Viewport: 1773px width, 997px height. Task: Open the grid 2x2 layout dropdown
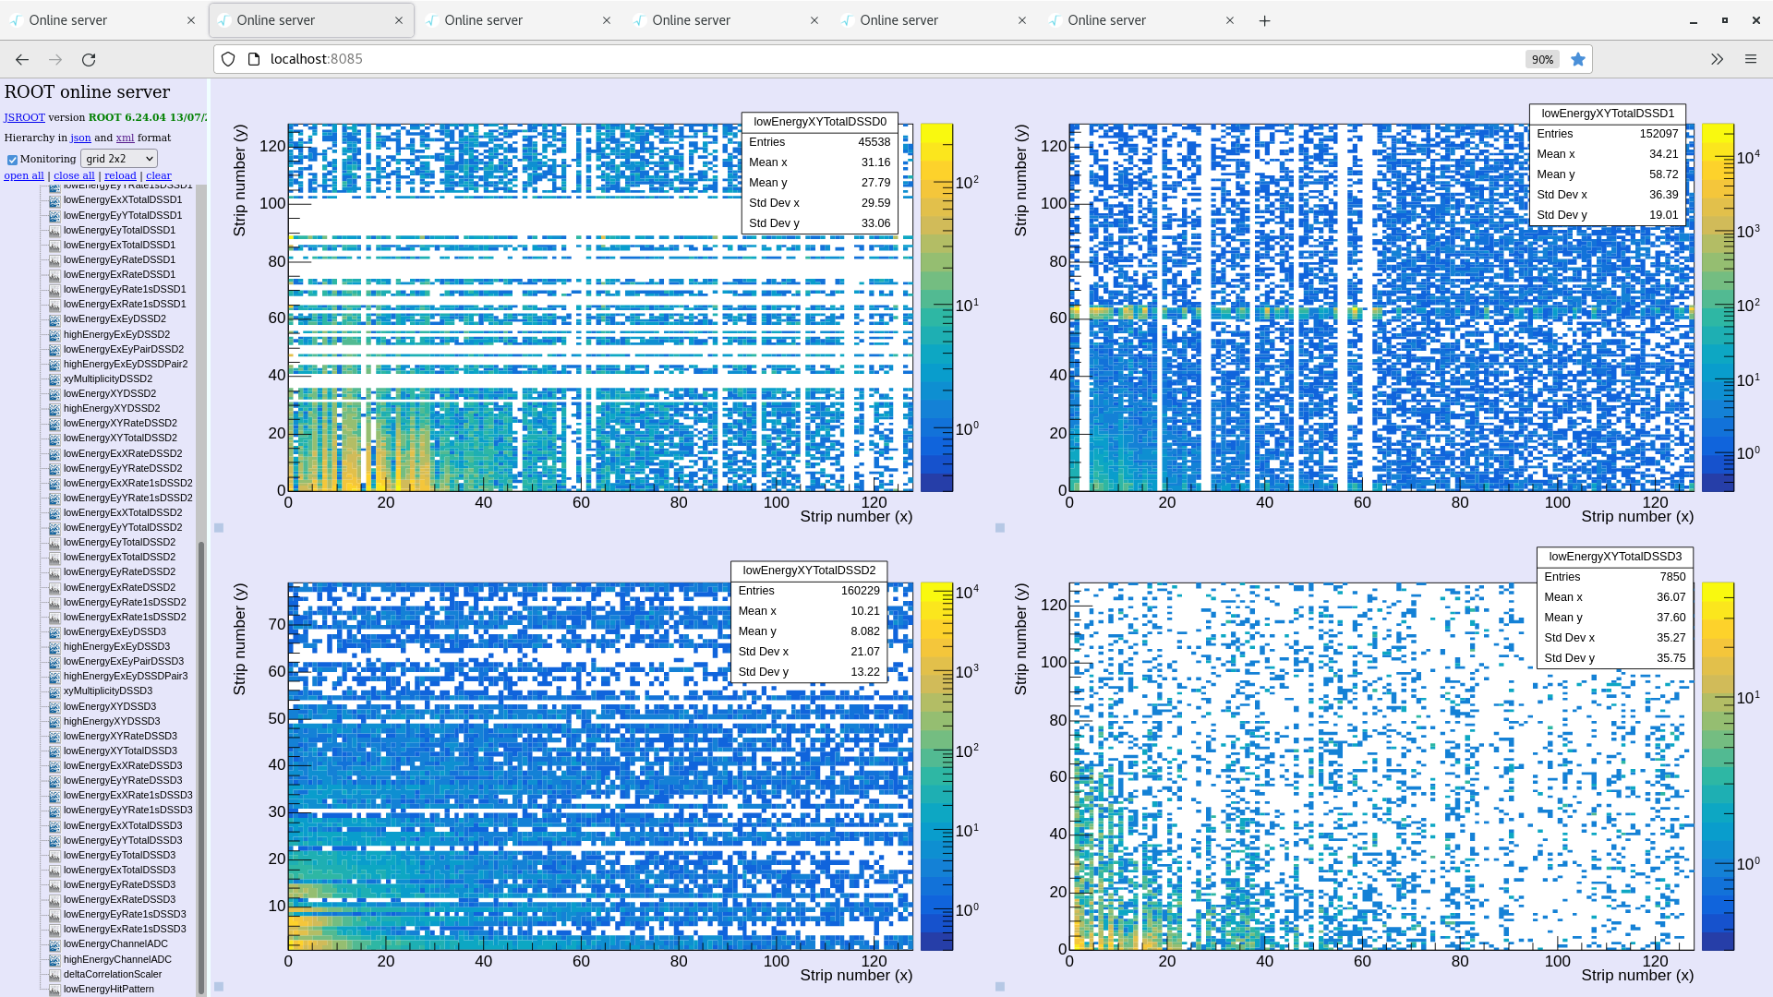118,159
